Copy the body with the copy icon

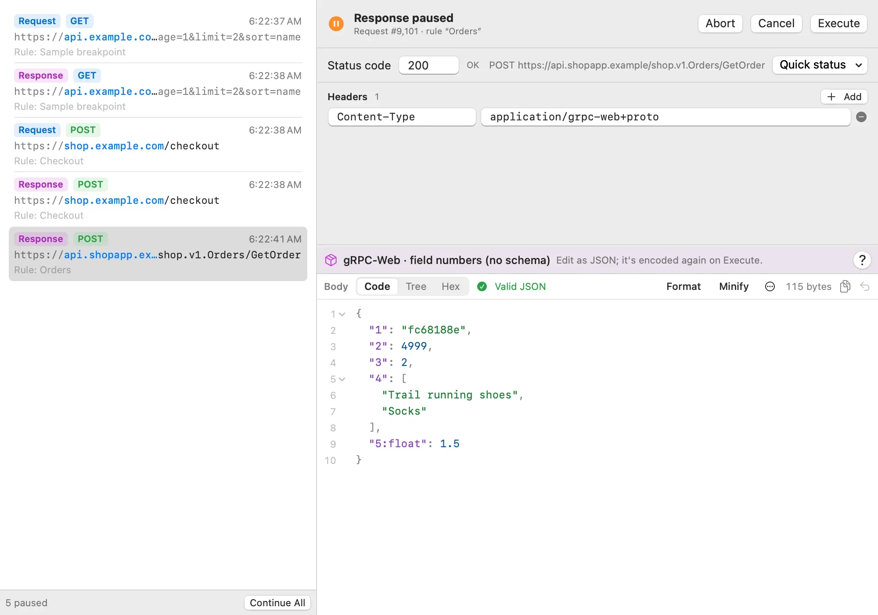point(845,286)
